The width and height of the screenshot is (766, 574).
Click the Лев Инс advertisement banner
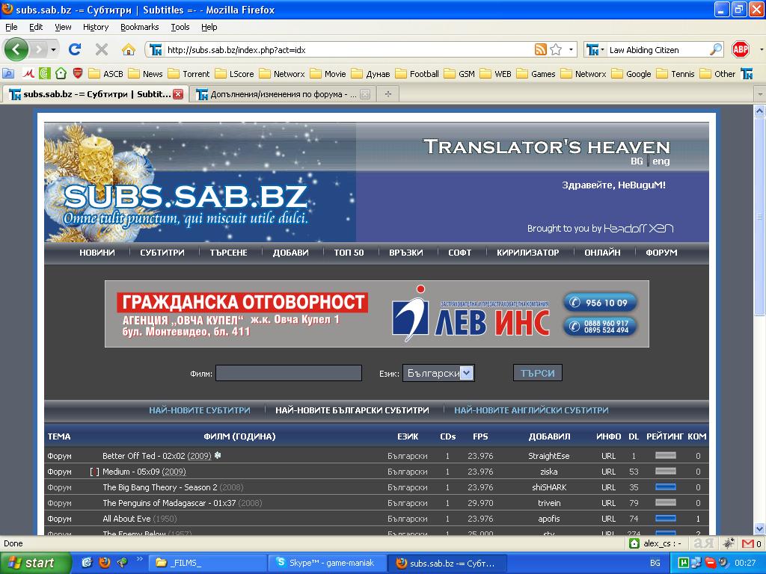377,314
